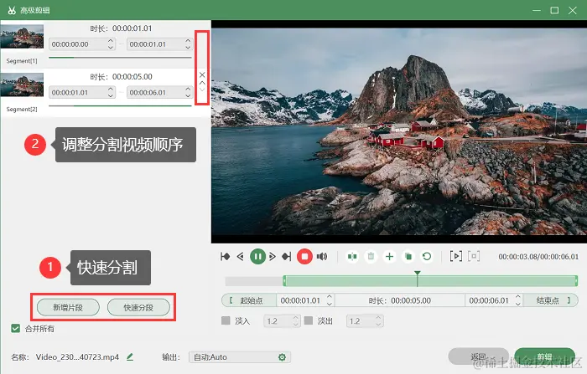The width and height of the screenshot is (587, 374).
Task: Add a new segment with plus icon
Action: click(x=389, y=257)
